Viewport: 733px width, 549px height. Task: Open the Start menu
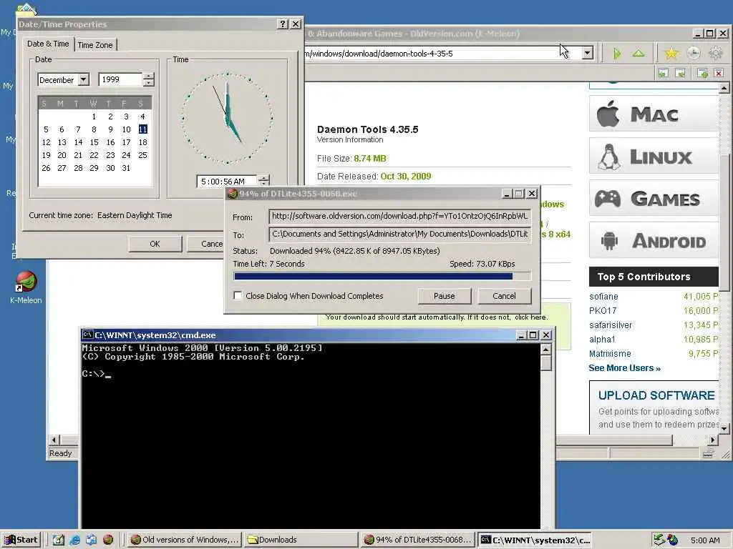[x=21, y=540]
